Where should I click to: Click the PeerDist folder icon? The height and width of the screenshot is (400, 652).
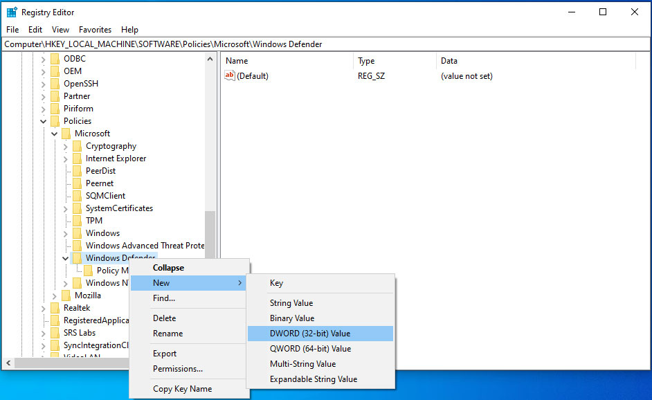tap(77, 171)
